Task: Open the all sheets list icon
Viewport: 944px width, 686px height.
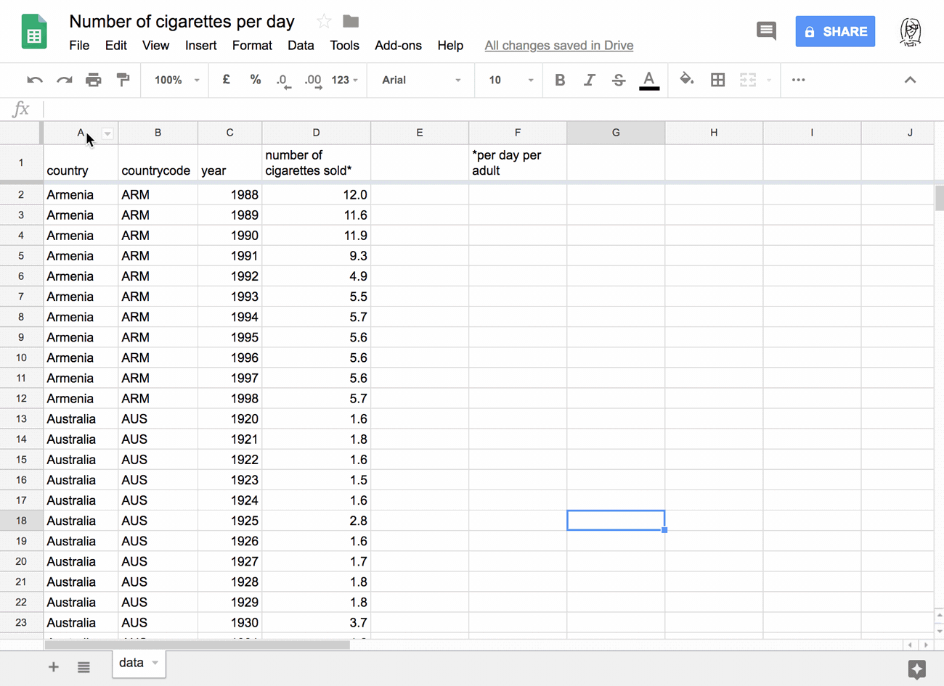Action: coord(84,667)
